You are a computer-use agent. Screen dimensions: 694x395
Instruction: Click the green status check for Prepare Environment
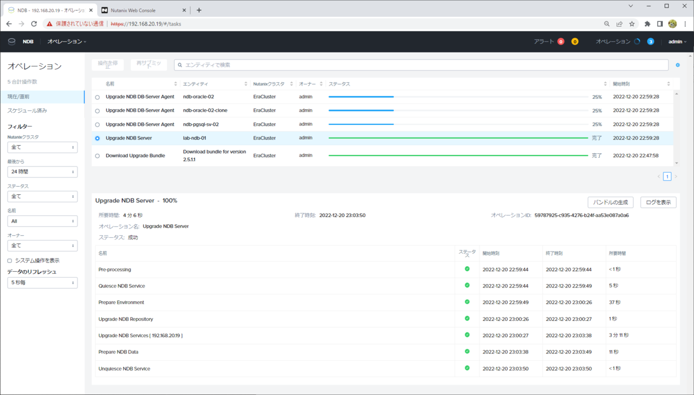467,302
